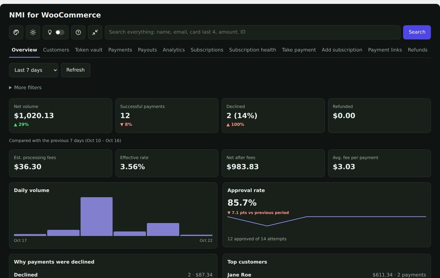The height and width of the screenshot is (278, 440).
Task: Go to the Payment links tab
Action: tap(385, 50)
